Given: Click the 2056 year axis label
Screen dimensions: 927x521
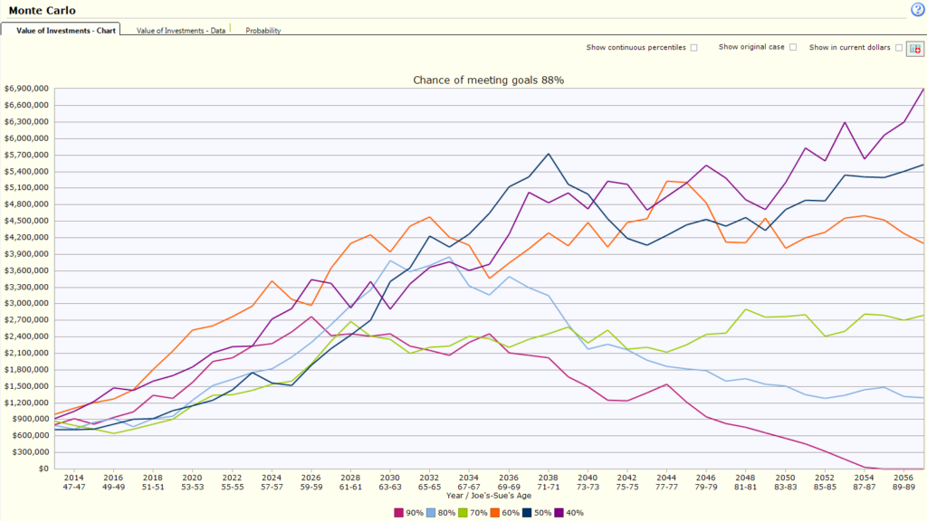Looking at the screenshot, I should (x=903, y=478).
